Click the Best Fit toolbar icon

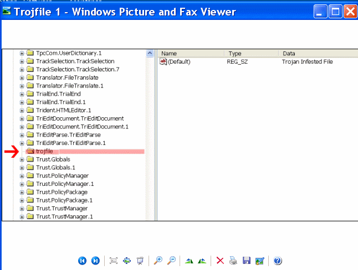coord(114,261)
